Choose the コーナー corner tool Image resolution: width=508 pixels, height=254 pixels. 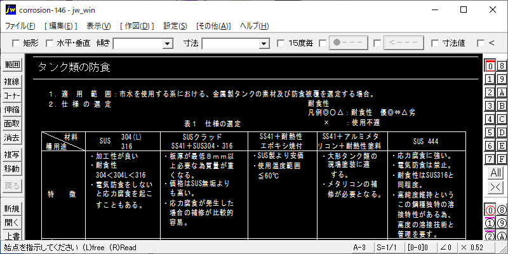click(12, 95)
